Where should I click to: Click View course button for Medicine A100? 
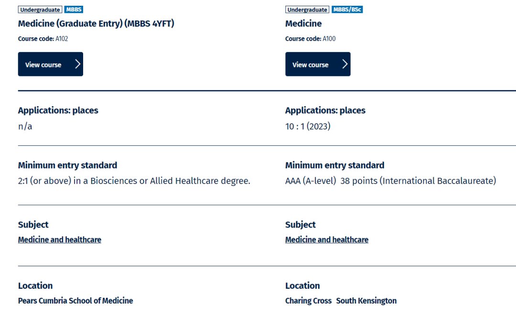(318, 64)
